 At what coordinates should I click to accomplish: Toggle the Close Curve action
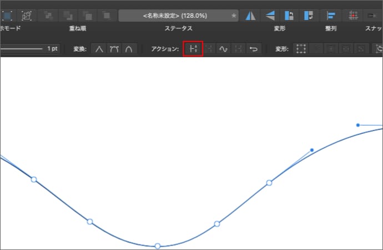coord(209,49)
